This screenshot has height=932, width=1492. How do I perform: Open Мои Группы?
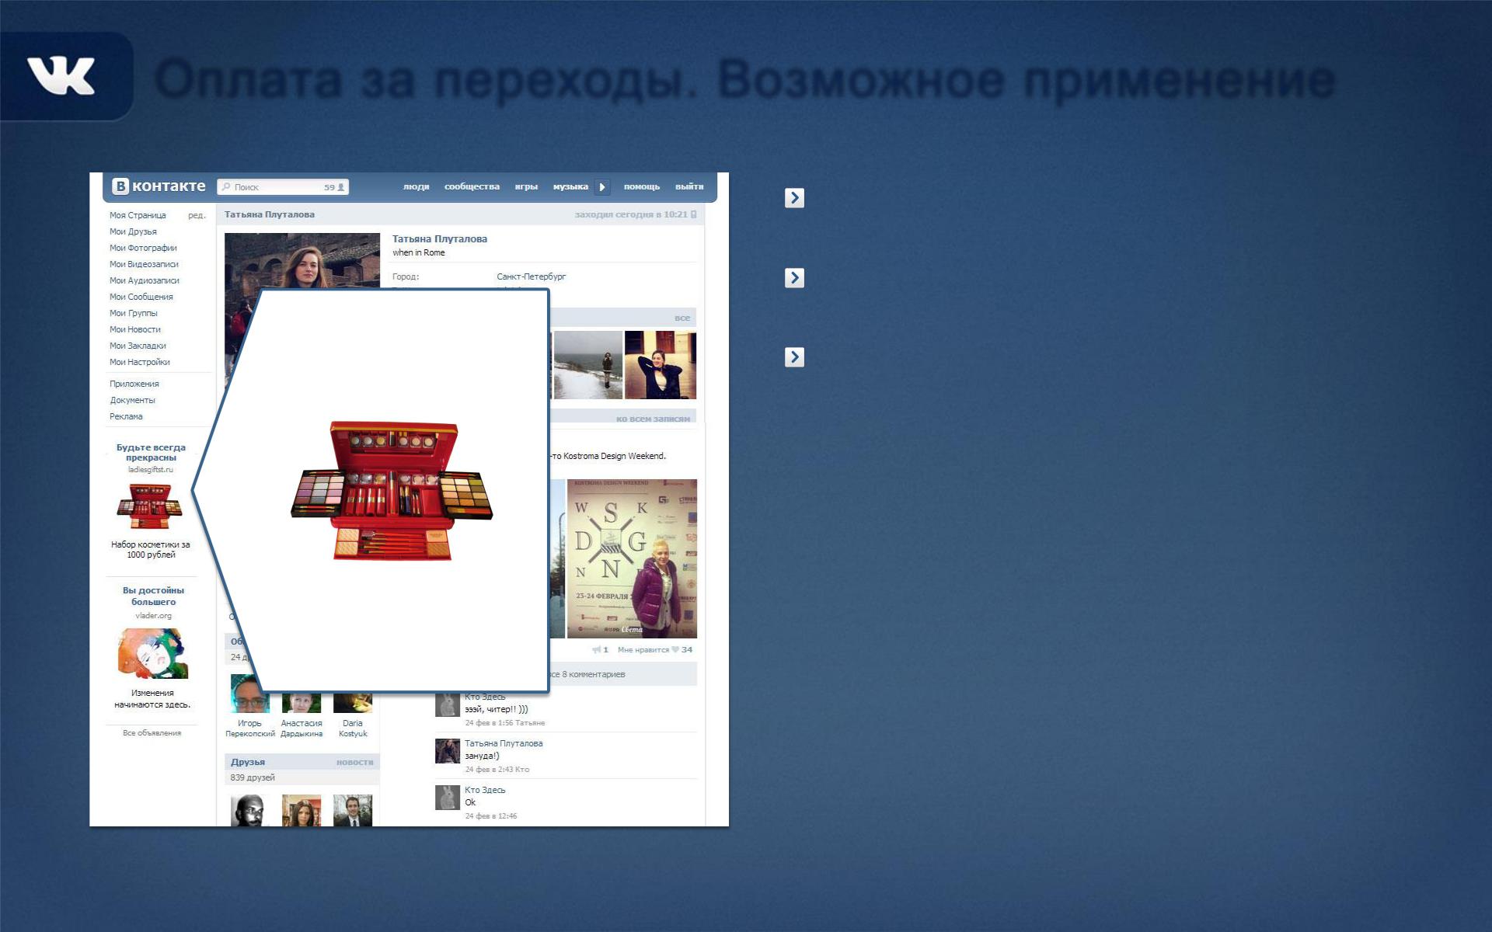pyautogui.click(x=134, y=313)
